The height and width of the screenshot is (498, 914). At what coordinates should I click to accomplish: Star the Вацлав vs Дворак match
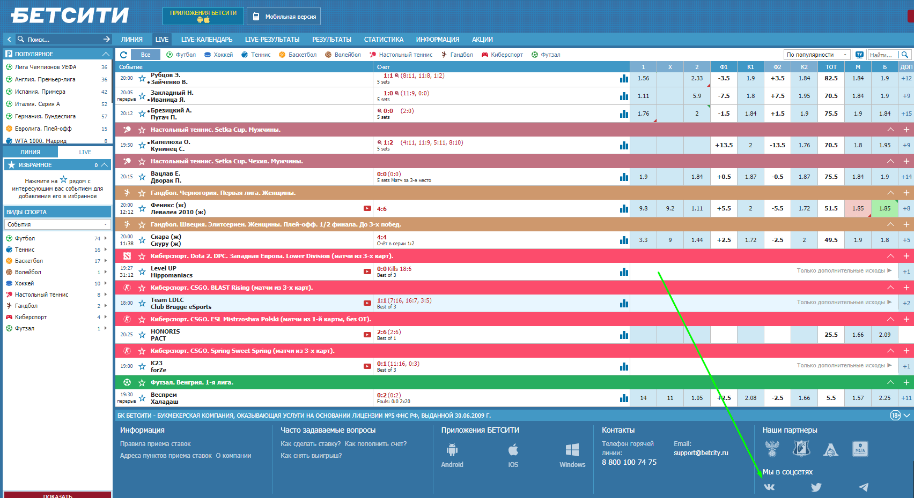pos(142,177)
